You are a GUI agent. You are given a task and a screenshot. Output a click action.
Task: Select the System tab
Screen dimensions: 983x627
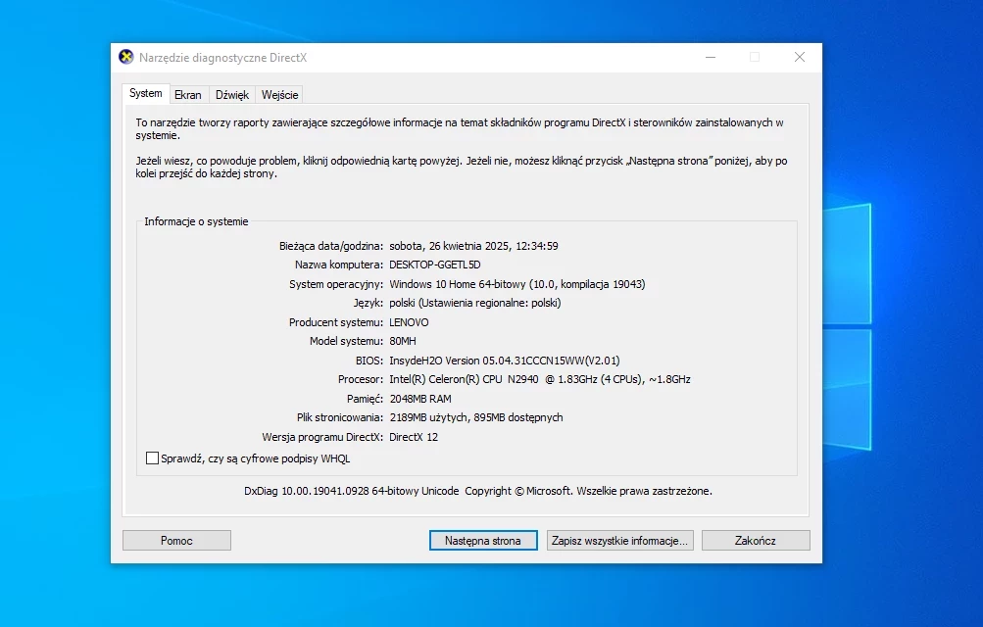coord(145,93)
